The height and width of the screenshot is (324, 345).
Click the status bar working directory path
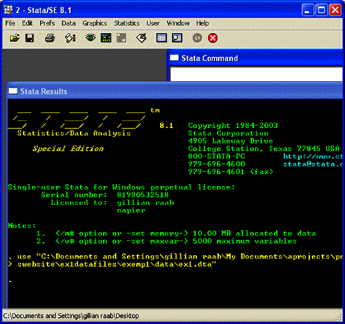[x=71, y=316]
